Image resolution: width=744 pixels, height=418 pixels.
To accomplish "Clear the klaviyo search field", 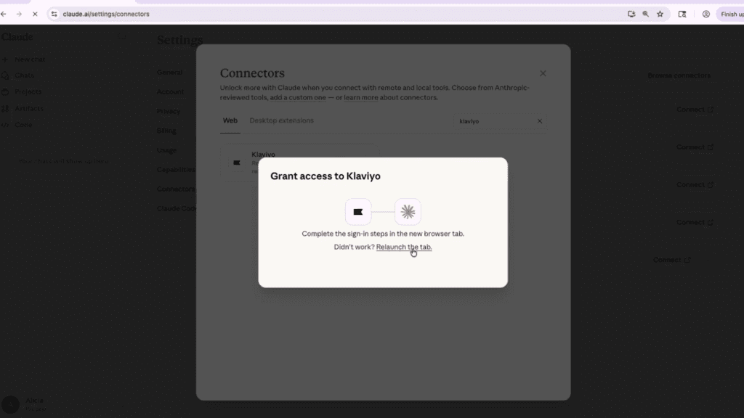I will [x=540, y=121].
